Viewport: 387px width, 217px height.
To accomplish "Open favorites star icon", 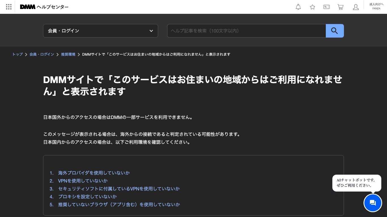I will tap(312, 7).
